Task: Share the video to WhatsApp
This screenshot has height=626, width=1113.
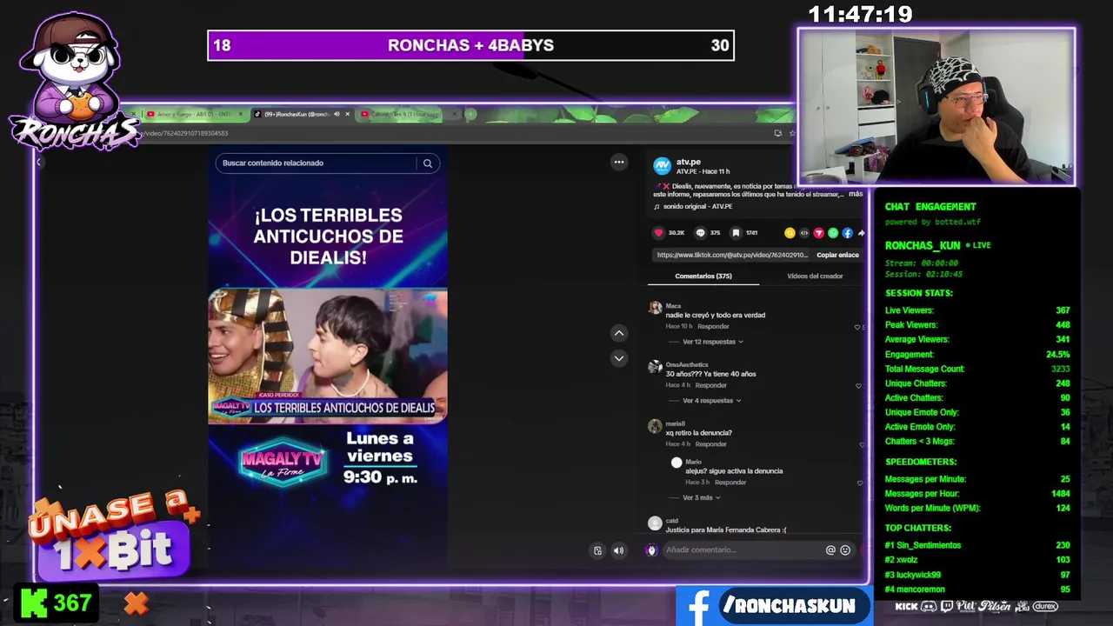Action: 833,233
